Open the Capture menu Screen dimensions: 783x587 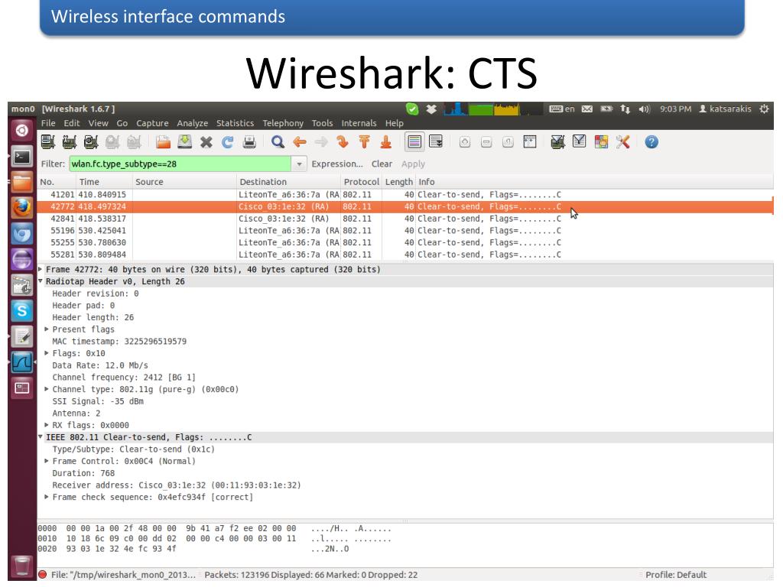(152, 123)
